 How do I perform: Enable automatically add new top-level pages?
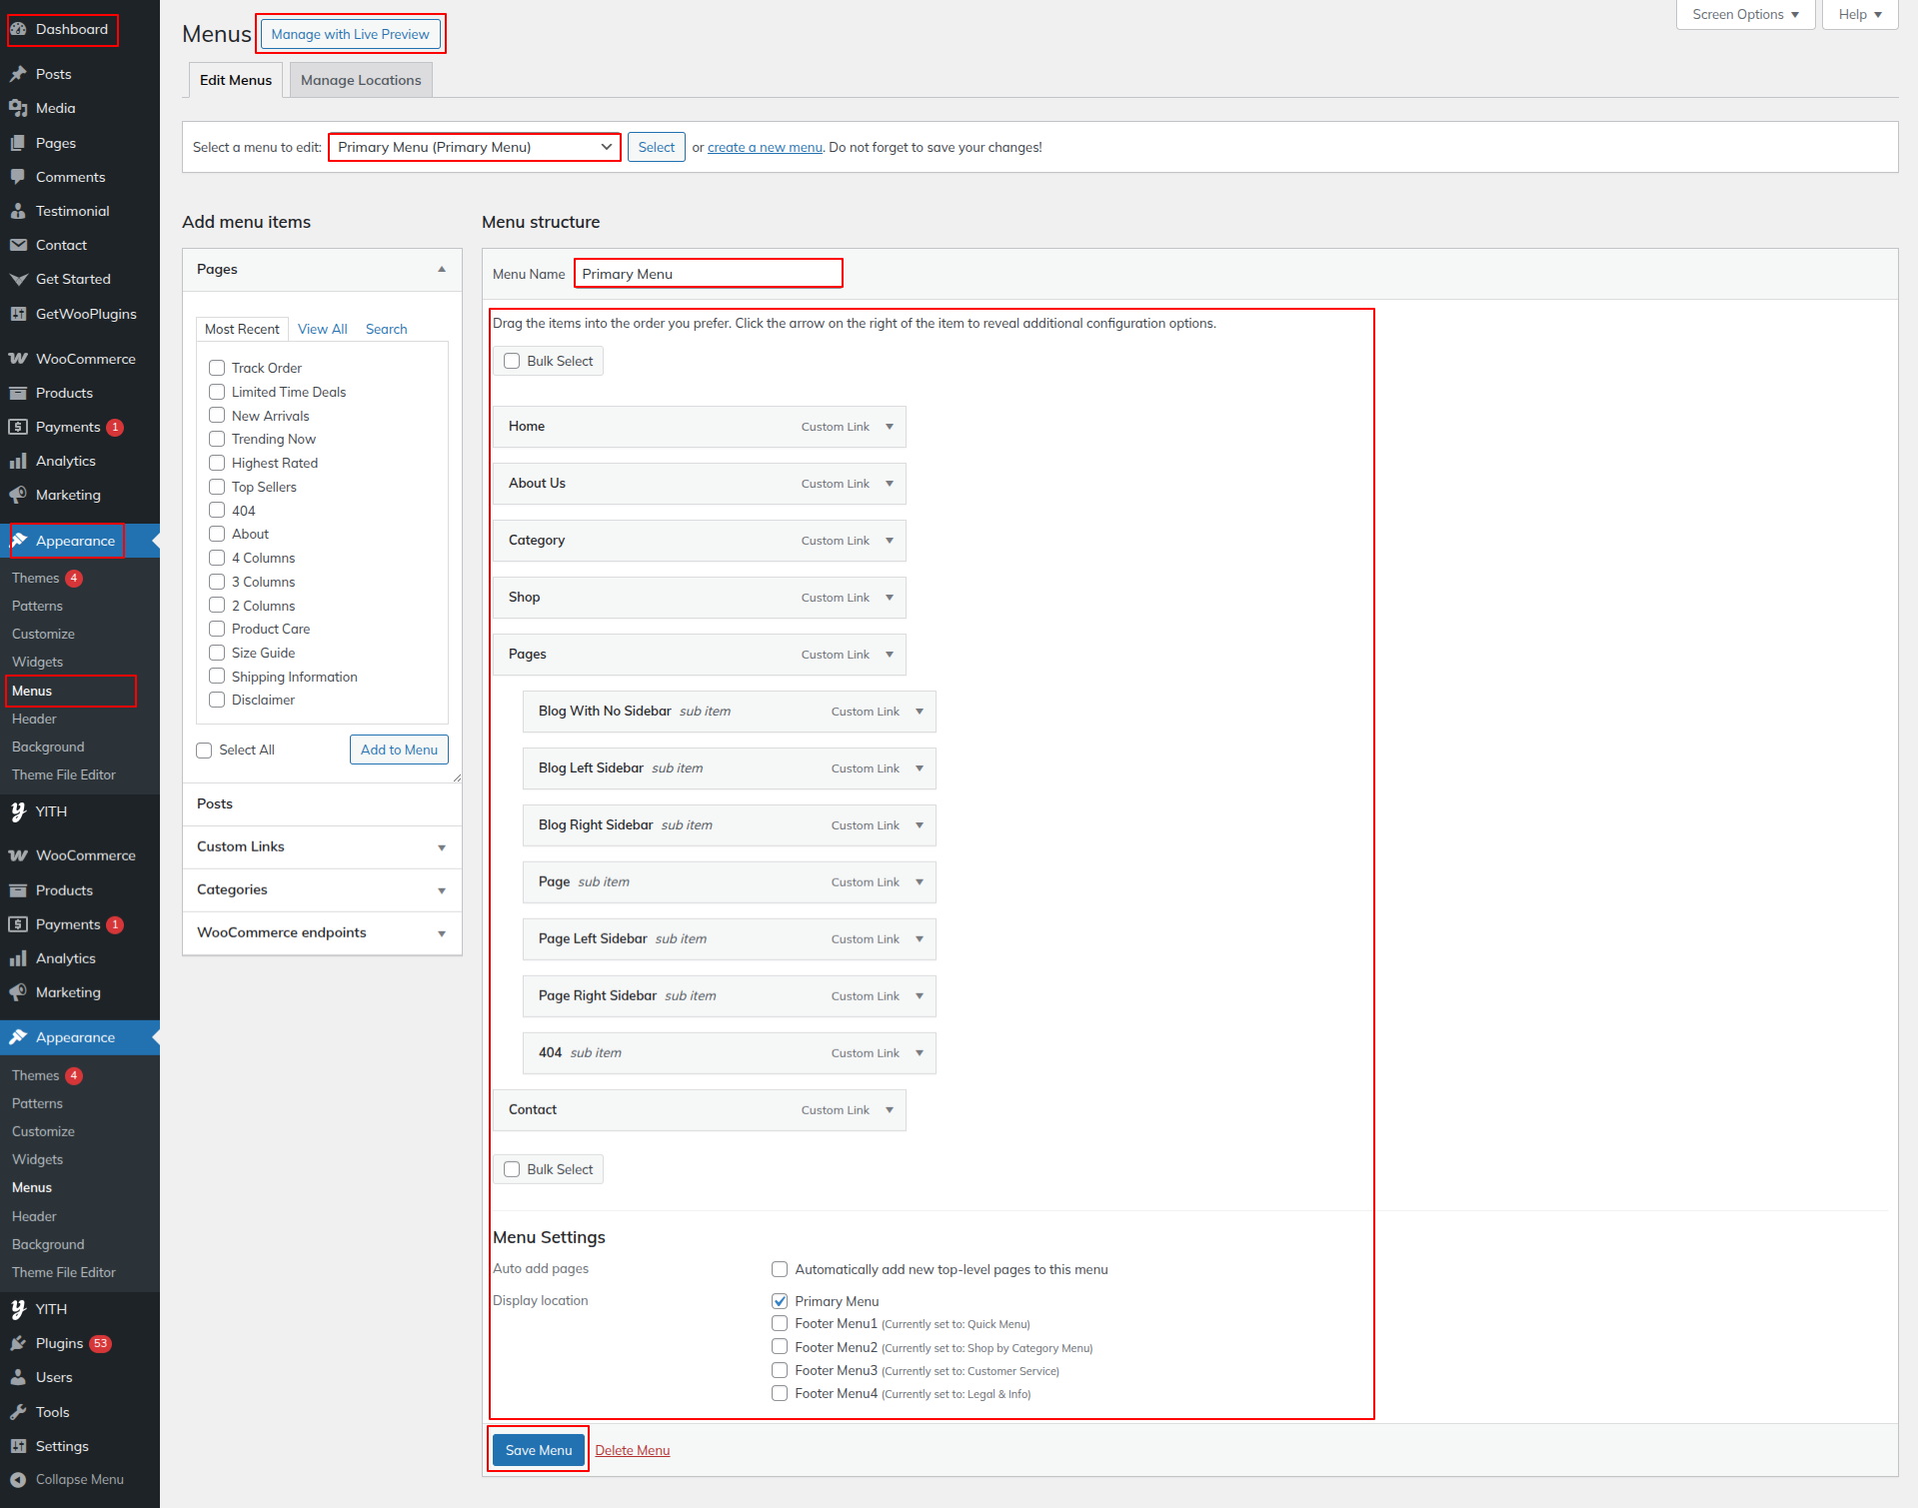click(780, 1269)
